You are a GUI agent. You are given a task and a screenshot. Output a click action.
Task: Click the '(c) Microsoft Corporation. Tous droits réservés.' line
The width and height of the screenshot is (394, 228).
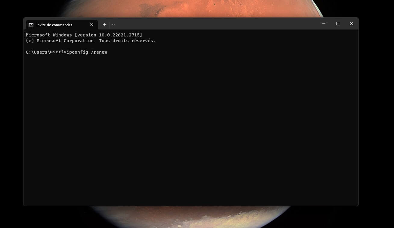point(91,41)
